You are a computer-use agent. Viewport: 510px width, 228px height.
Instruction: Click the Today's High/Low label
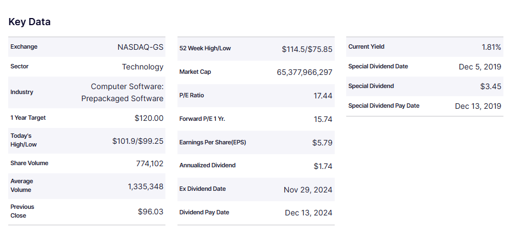(x=22, y=140)
